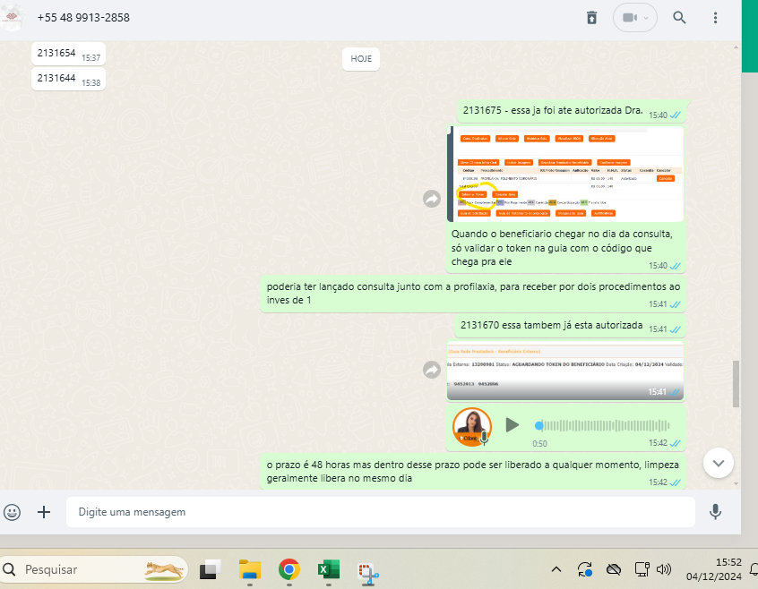Open the contact profile picture
Viewport: 758px width, 589px height.
tap(11, 17)
